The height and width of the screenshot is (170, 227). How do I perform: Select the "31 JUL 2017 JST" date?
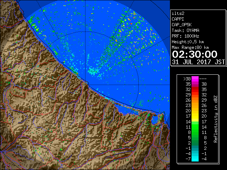tap(198, 62)
